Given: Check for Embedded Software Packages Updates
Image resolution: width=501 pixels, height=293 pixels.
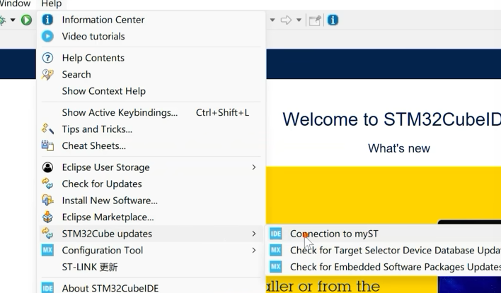Looking at the screenshot, I should click(x=384, y=267).
